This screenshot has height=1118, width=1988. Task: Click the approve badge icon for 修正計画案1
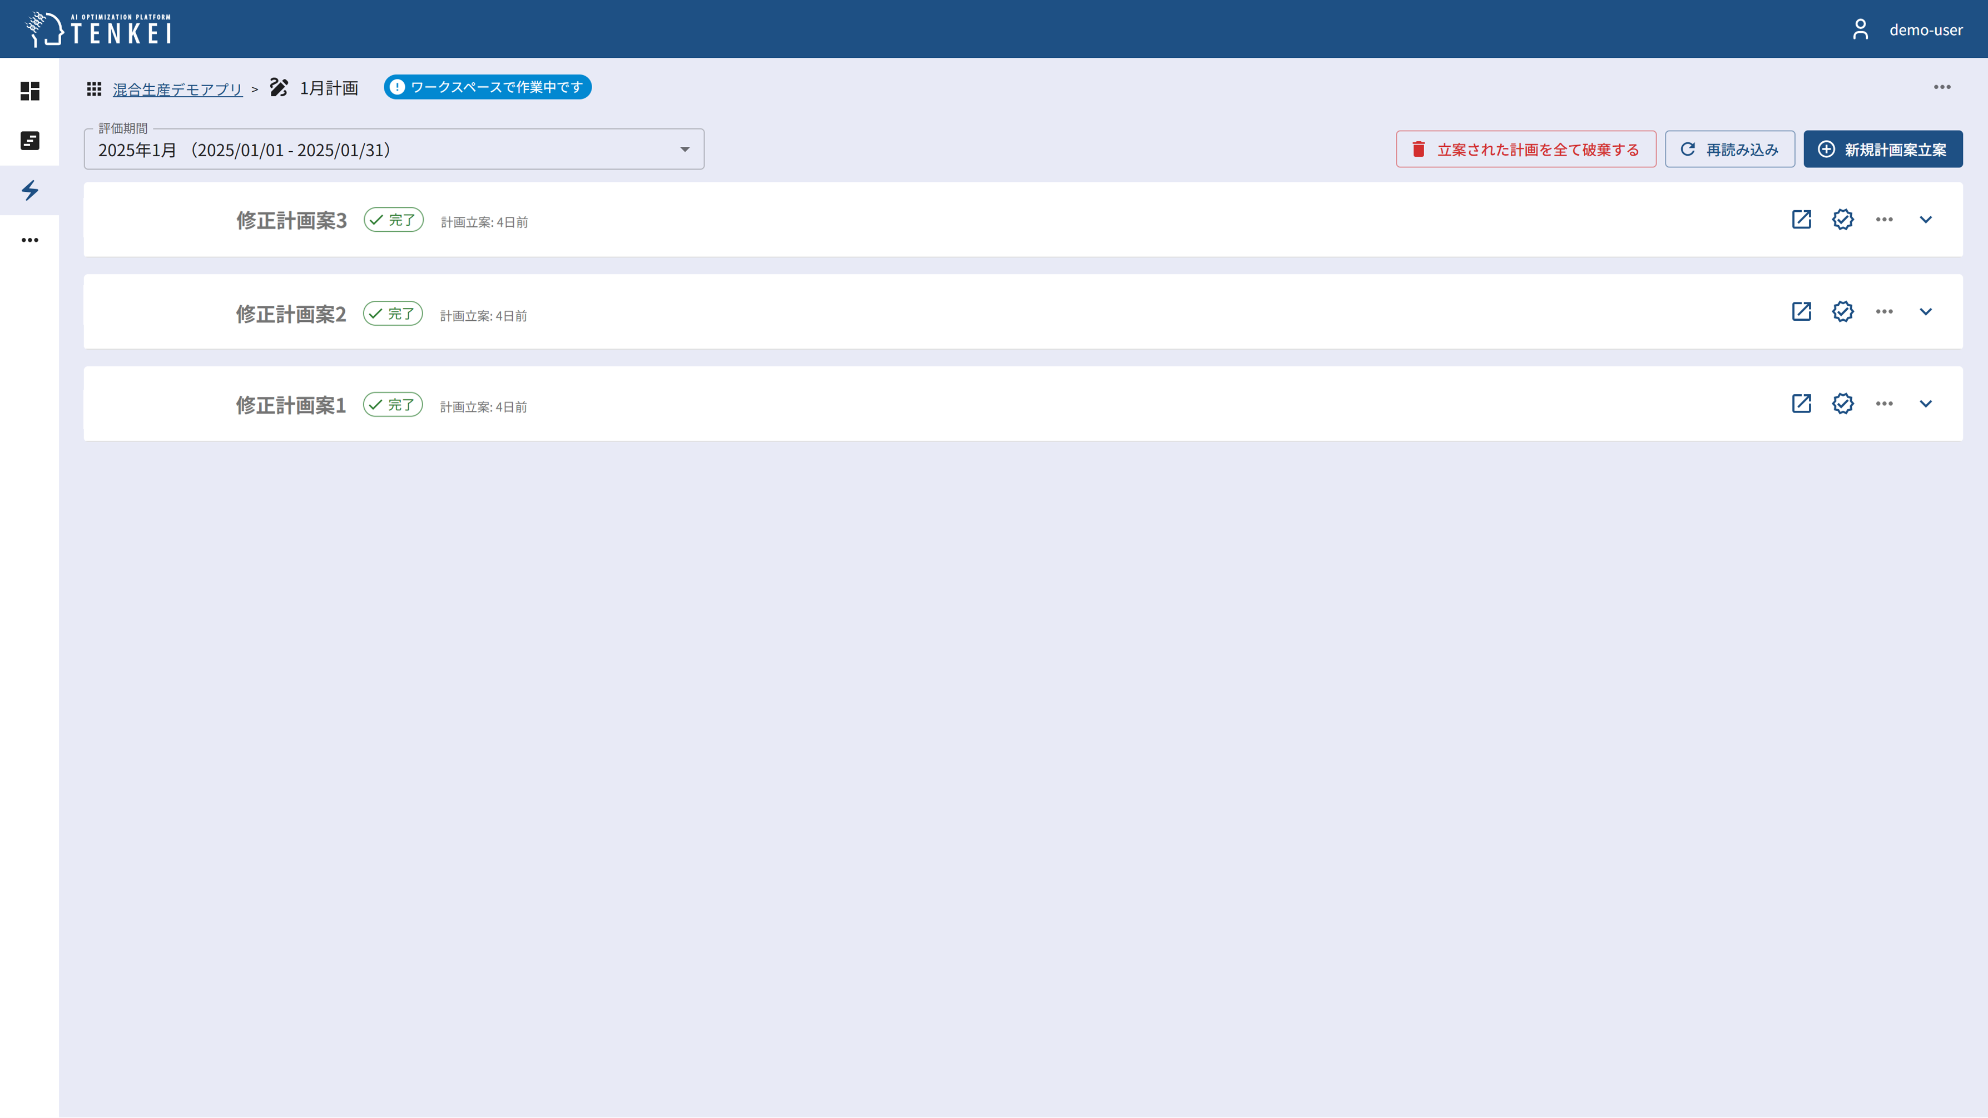click(x=1842, y=404)
